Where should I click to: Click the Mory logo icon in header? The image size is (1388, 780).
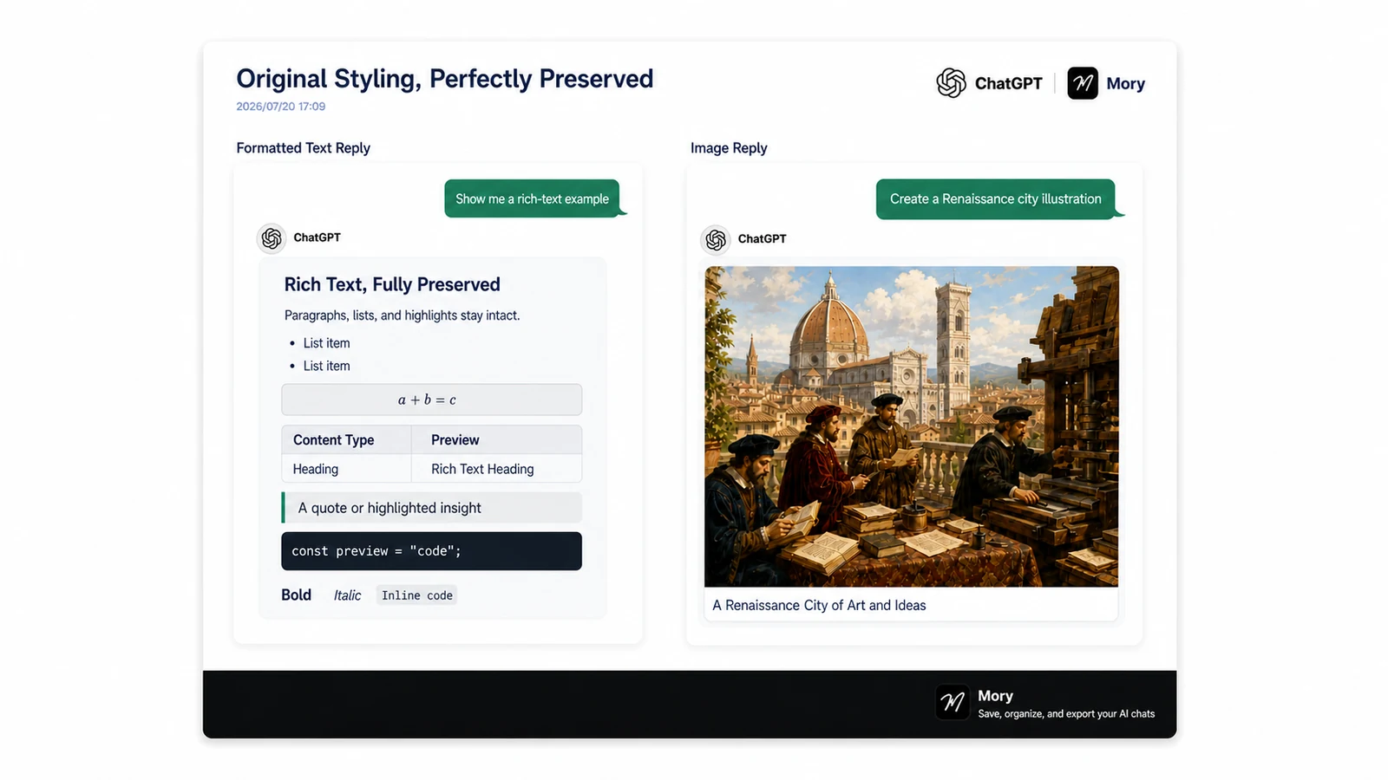(1083, 83)
